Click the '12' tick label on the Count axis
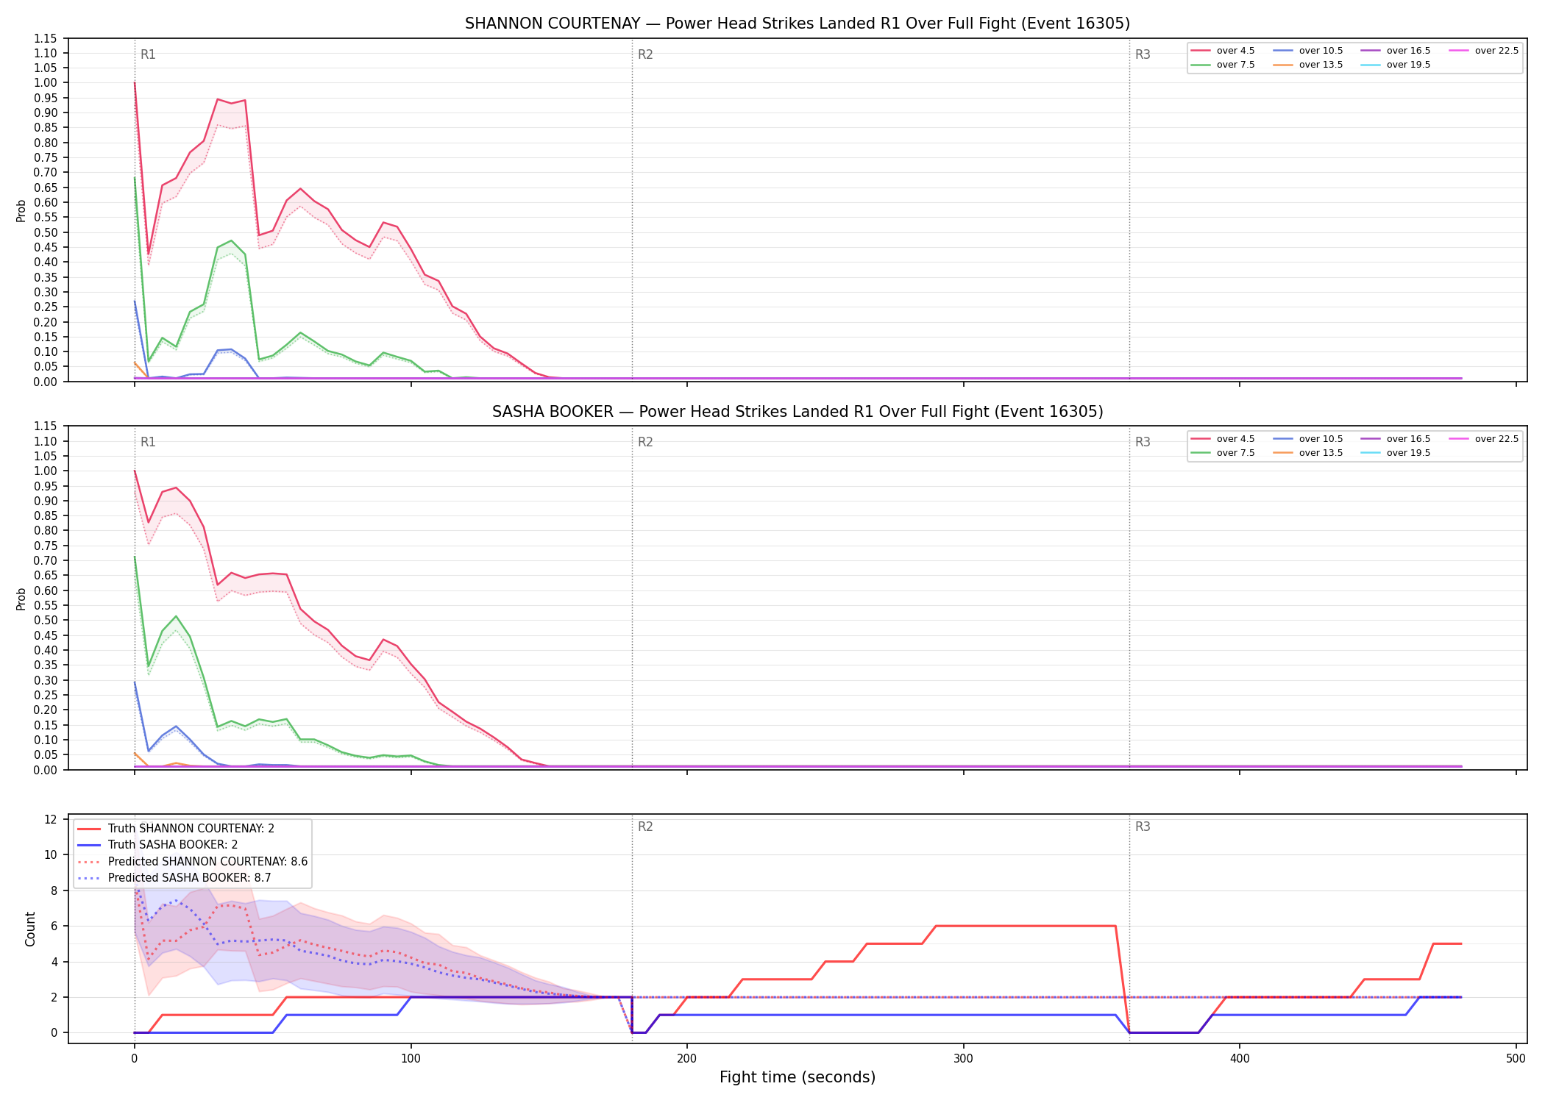The height and width of the screenshot is (1103, 1545). pyautogui.click(x=51, y=819)
